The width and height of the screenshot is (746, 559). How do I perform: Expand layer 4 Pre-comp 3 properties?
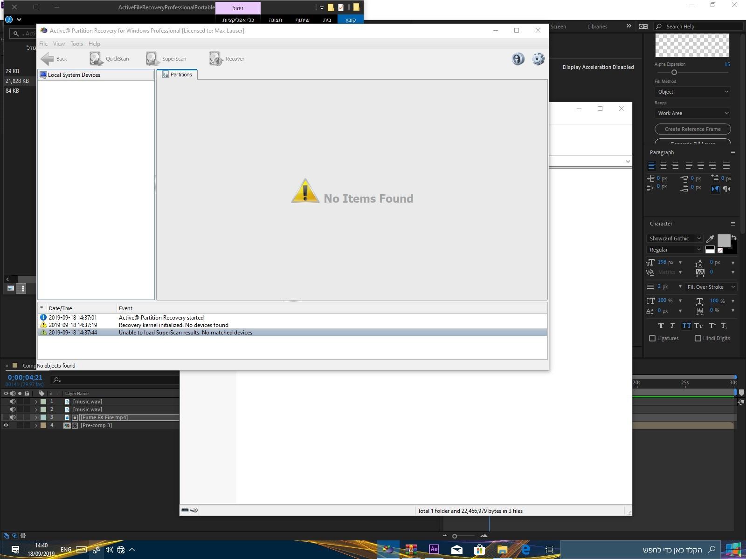click(x=36, y=425)
